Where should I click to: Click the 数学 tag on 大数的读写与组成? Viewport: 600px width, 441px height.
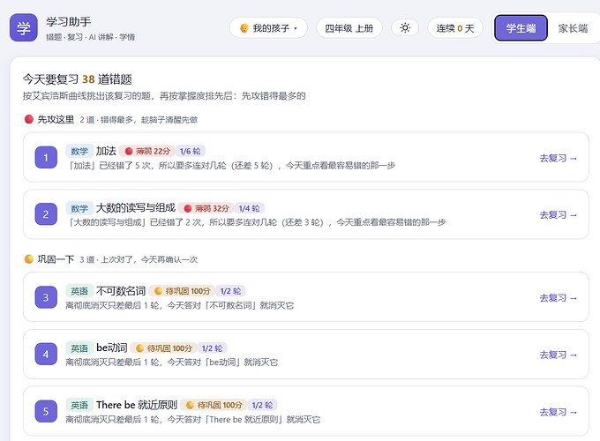tap(79, 208)
